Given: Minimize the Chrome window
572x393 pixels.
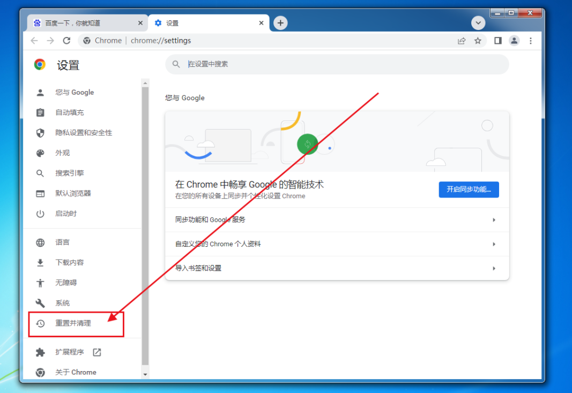Looking at the screenshot, I should pos(497,13).
